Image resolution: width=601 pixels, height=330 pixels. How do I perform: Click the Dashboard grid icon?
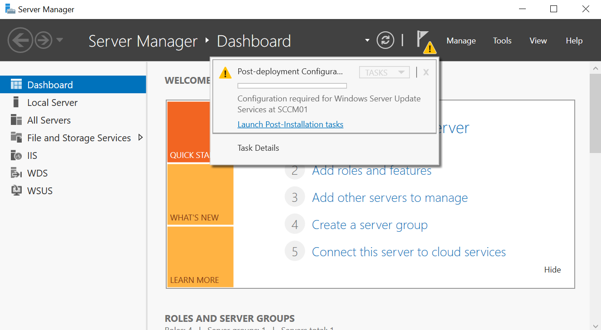click(16, 85)
